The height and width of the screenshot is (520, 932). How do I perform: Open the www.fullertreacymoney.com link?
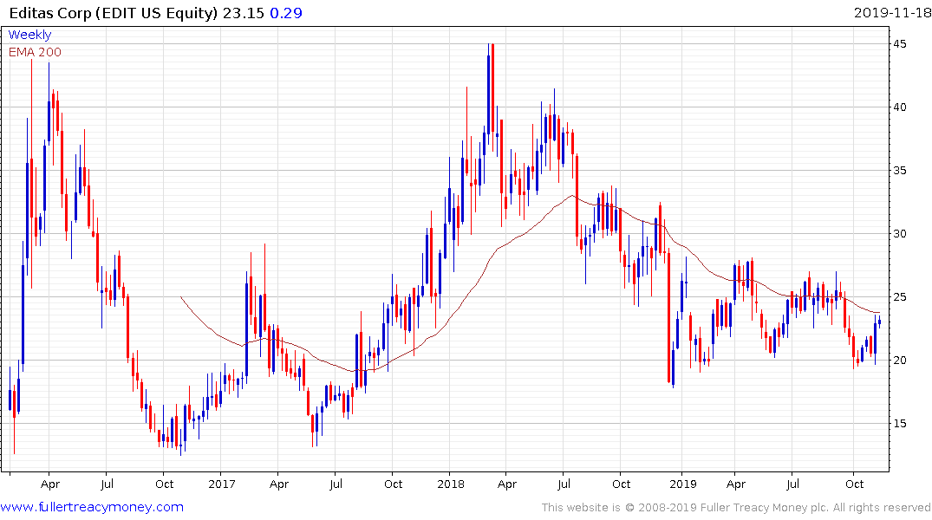[92, 507]
